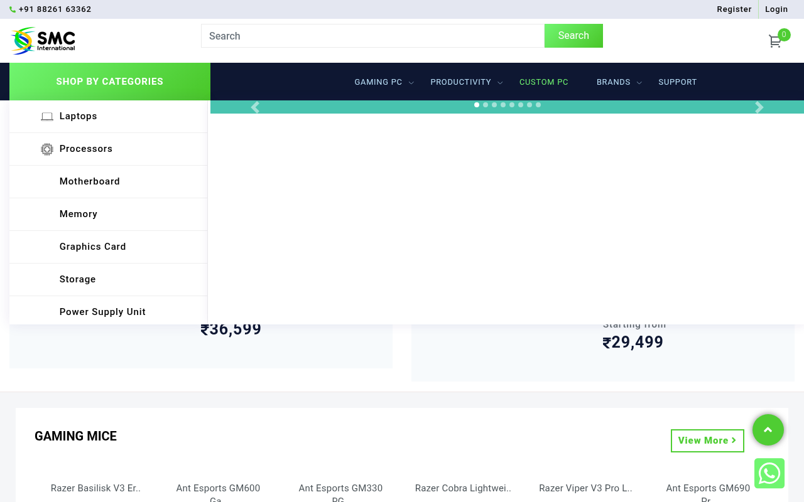Click the Processors chip icon
The height and width of the screenshot is (502, 804).
tap(47, 149)
